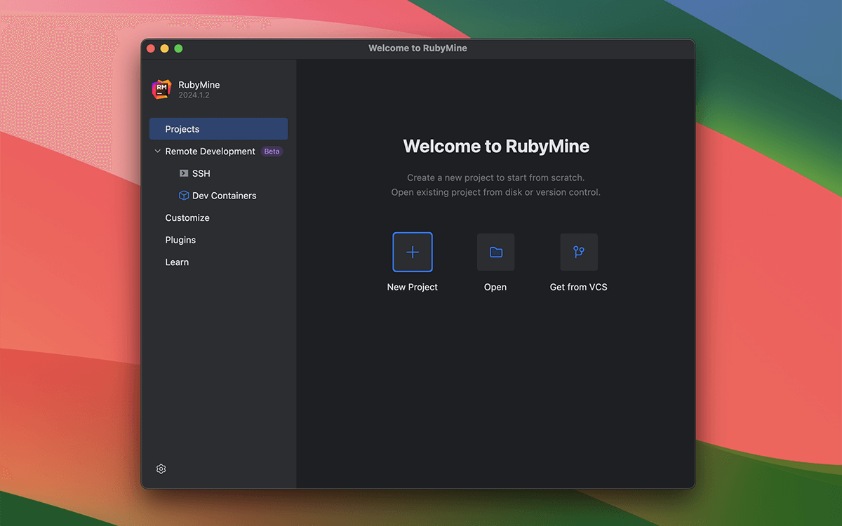
Task: Choose the Dev Containers label
Action: click(225, 196)
